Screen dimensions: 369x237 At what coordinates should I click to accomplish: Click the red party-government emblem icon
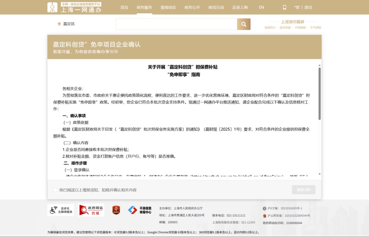(116, 210)
